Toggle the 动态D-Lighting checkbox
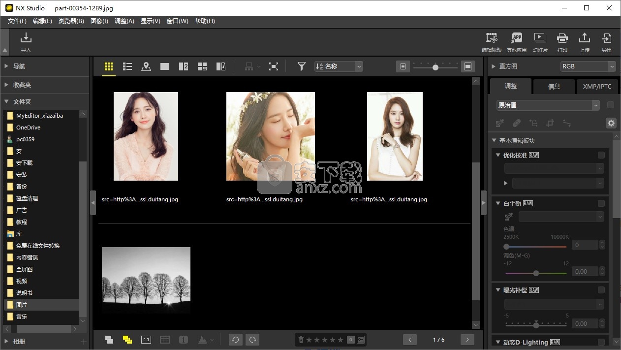Viewport: 621px width, 350px height. tap(601, 342)
